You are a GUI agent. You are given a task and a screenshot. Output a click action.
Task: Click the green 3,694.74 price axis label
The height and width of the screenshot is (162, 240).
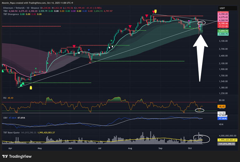(x=223, y=31)
